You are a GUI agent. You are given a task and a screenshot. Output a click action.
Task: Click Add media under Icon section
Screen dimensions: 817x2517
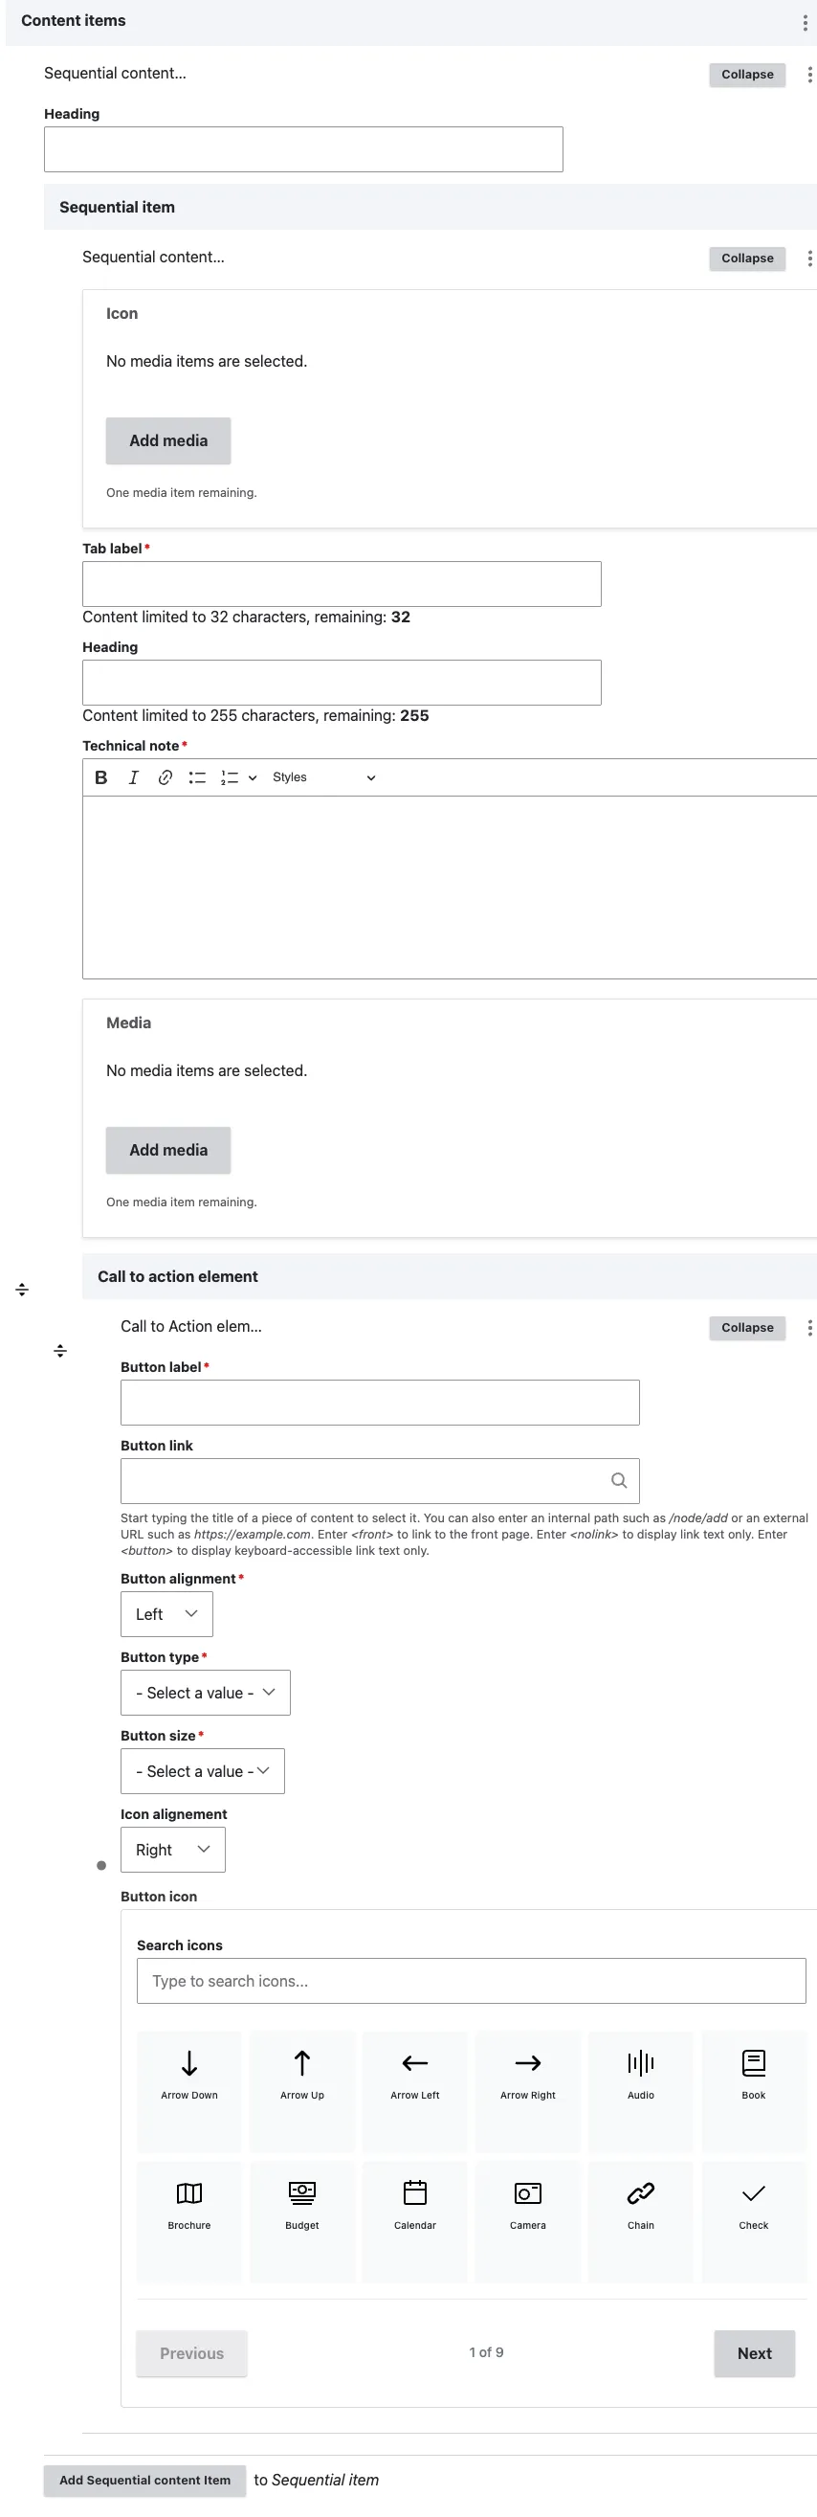tap(167, 440)
